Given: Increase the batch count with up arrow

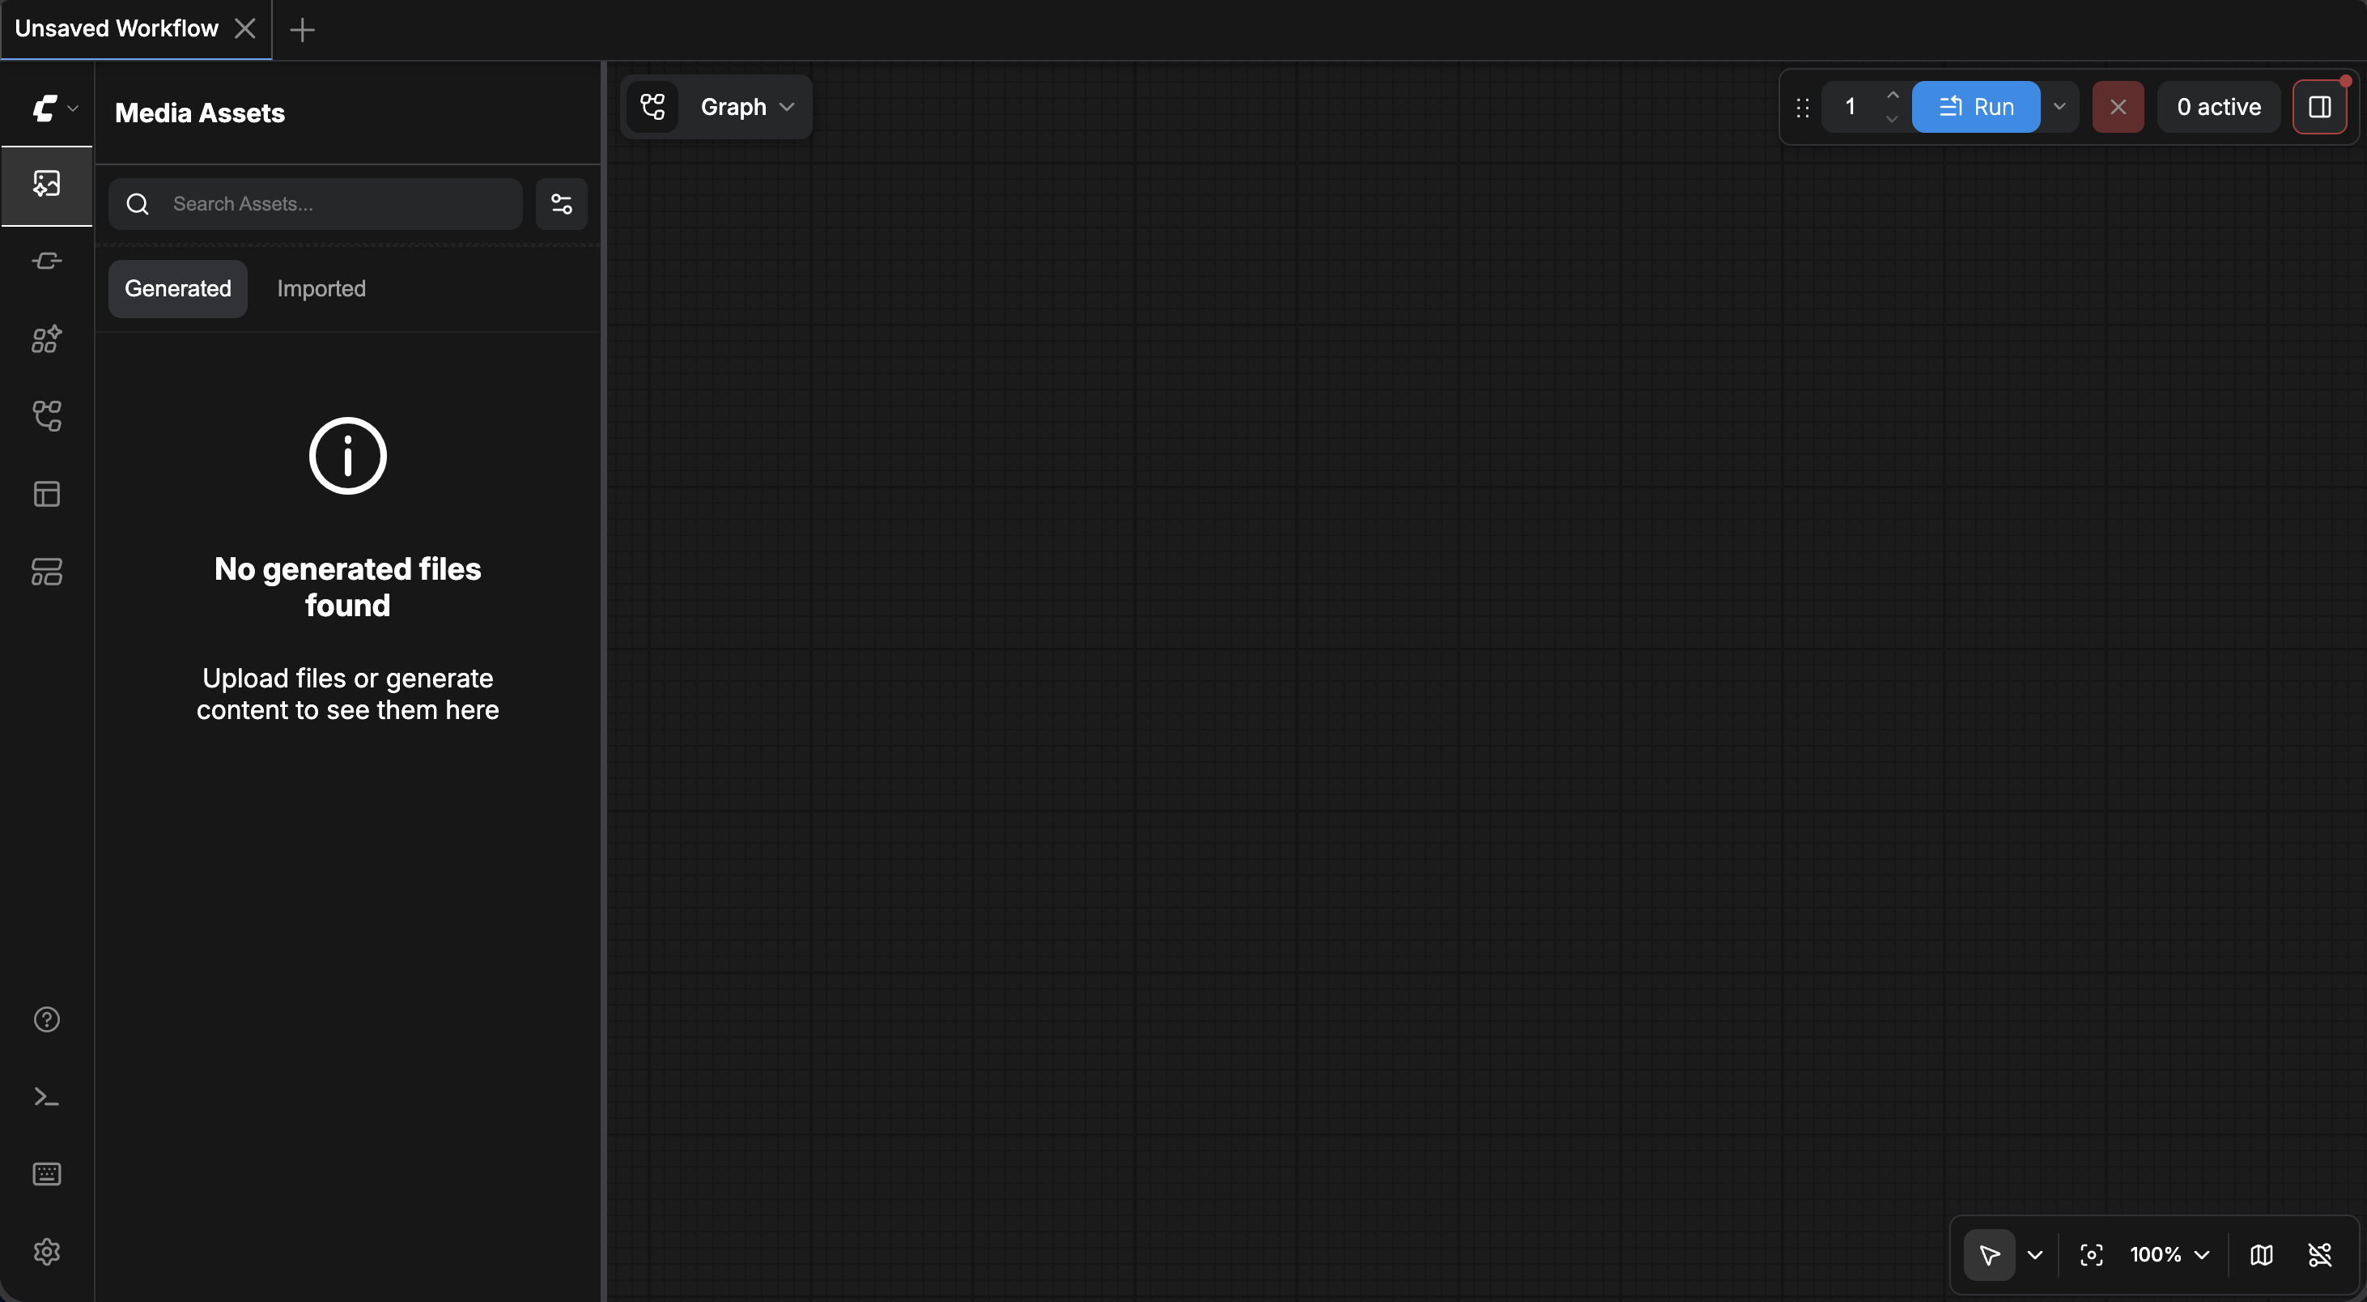Looking at the screenshot, I should tap(1892, 96).
